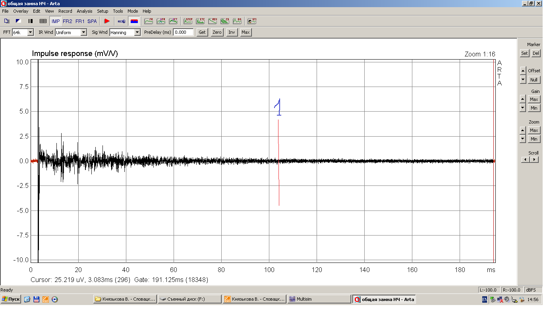This screenshot has height=309, width=549.
Task: Switch to the Multisim taskbar window
Action: [x=319, y=299]
